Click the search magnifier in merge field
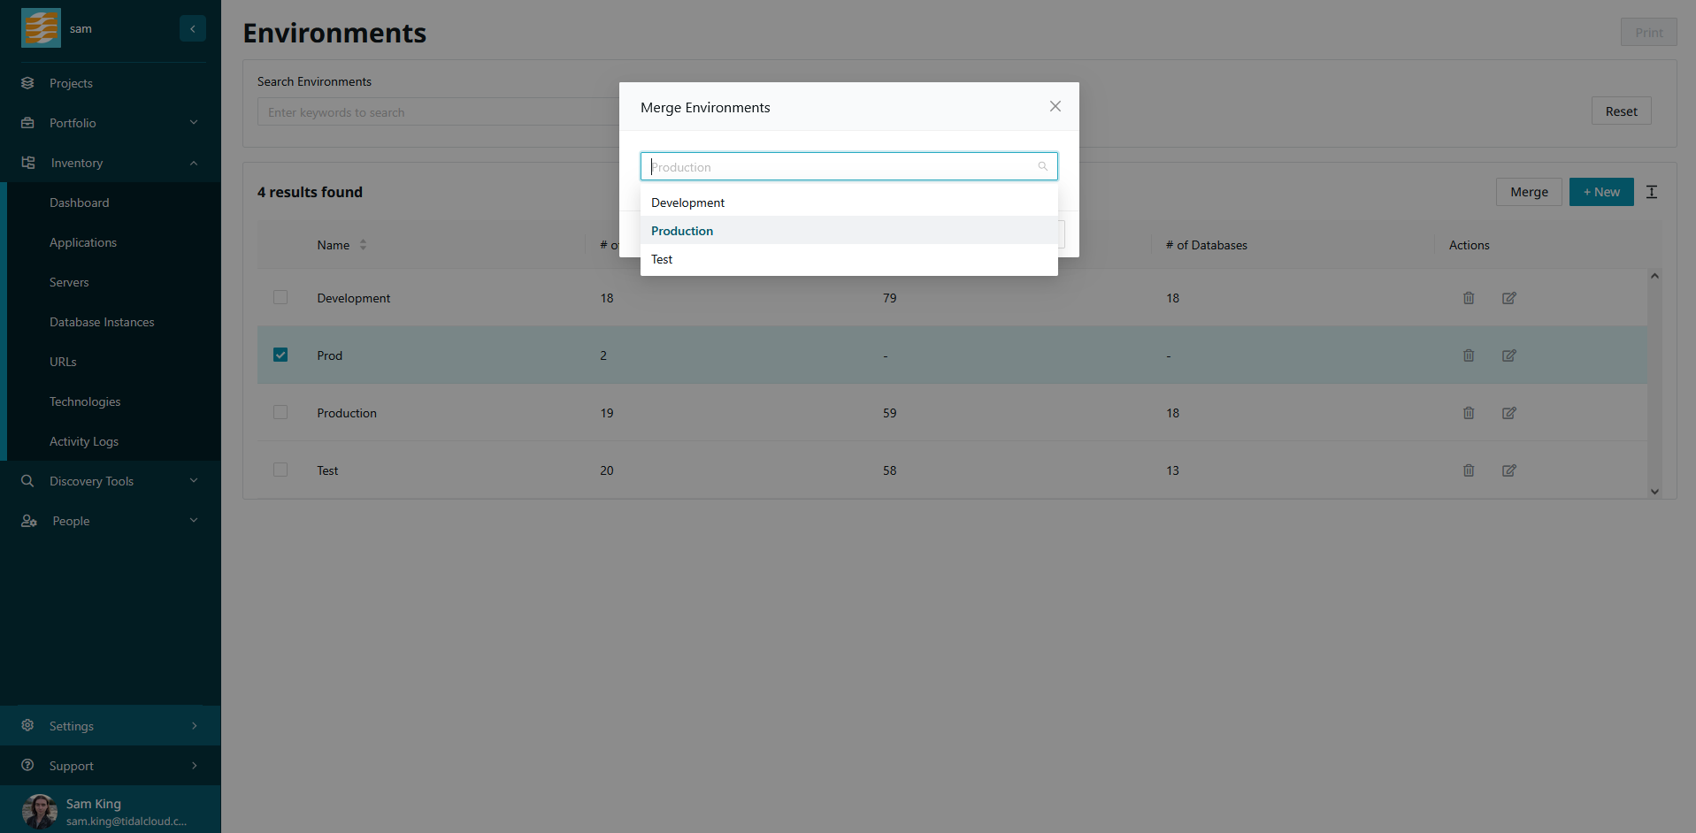The height and width of the screenshot is (833, 1696). point(1042,166)
